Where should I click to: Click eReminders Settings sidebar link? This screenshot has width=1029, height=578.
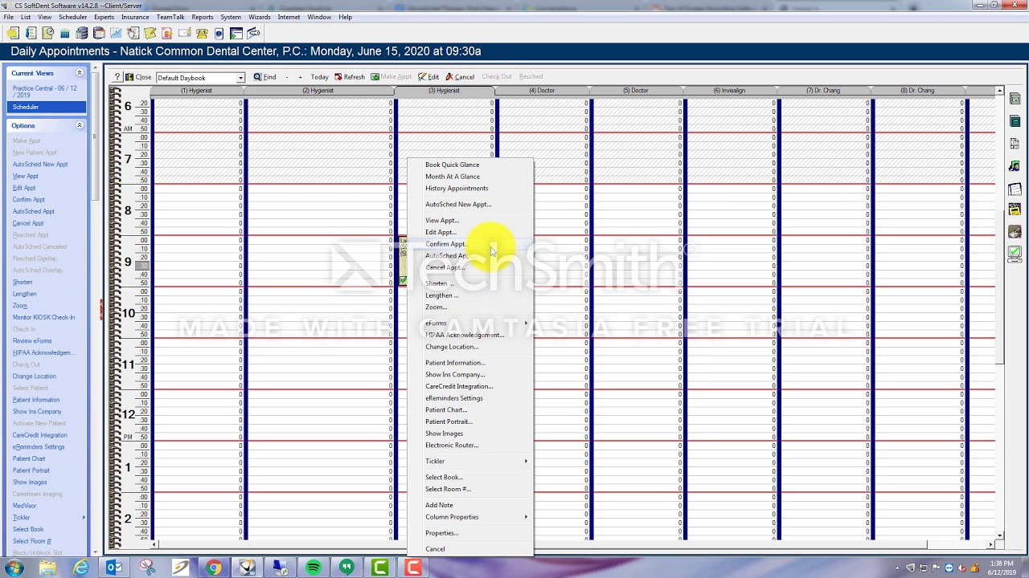click(x=39, y=447)
